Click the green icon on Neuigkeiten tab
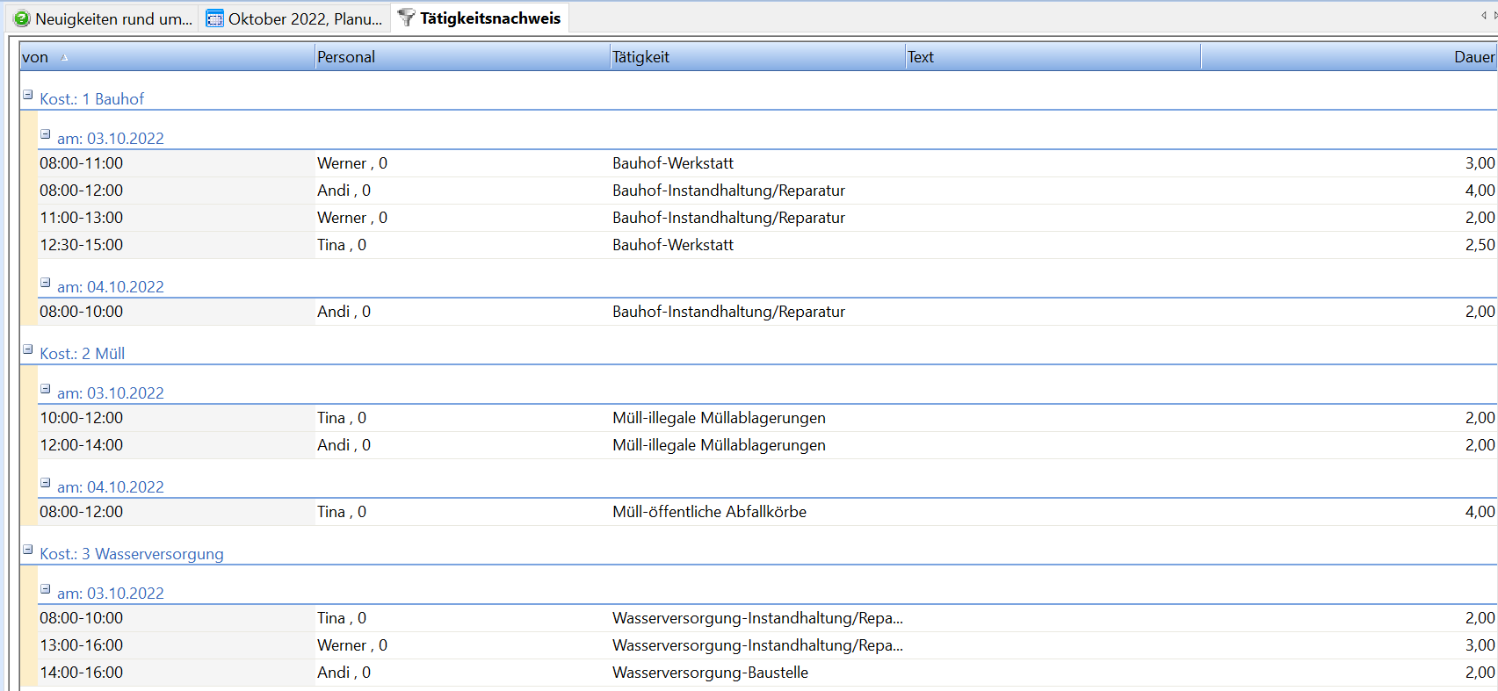 [x=22, y=18]
